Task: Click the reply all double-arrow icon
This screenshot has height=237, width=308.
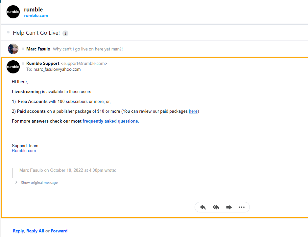Action: click(x=216, y=207)
